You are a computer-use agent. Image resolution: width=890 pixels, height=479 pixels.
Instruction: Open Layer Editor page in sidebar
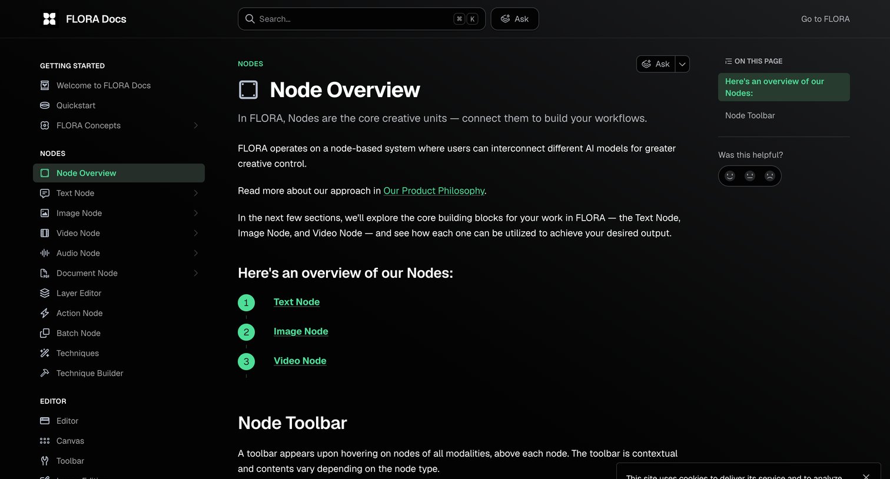pyautogui.click(x=119, y=293)
